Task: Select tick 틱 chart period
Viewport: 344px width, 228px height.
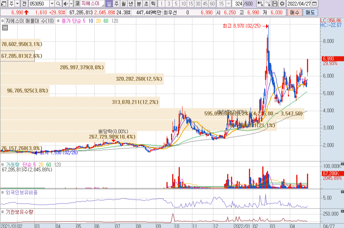Action: pos(153,3)
